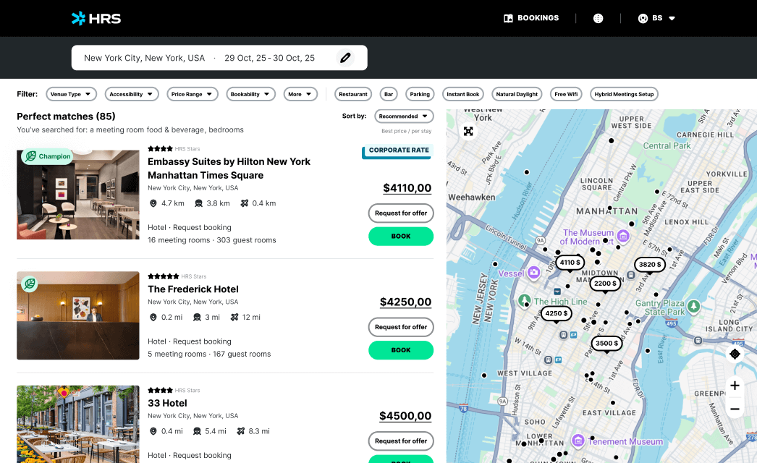Book The Frederick Hotel
The width and height of the screenshot is (757, 463).
pos(401,350)
